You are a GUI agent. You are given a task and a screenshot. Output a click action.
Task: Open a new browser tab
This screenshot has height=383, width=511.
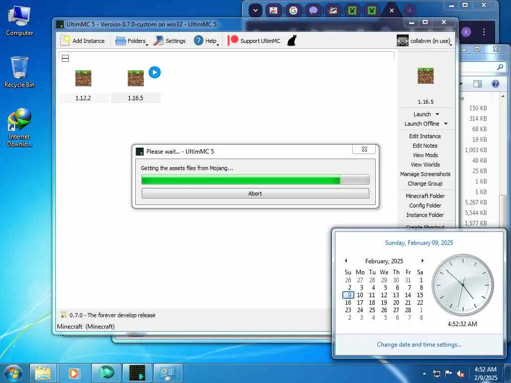click(410, 10)
